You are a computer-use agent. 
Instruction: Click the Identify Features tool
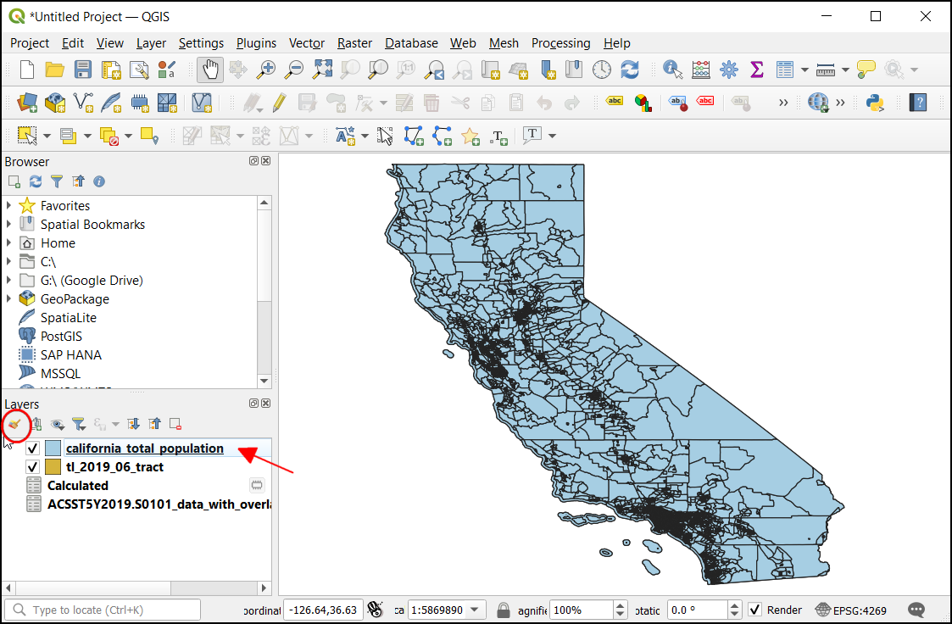(x=673, y=70)
